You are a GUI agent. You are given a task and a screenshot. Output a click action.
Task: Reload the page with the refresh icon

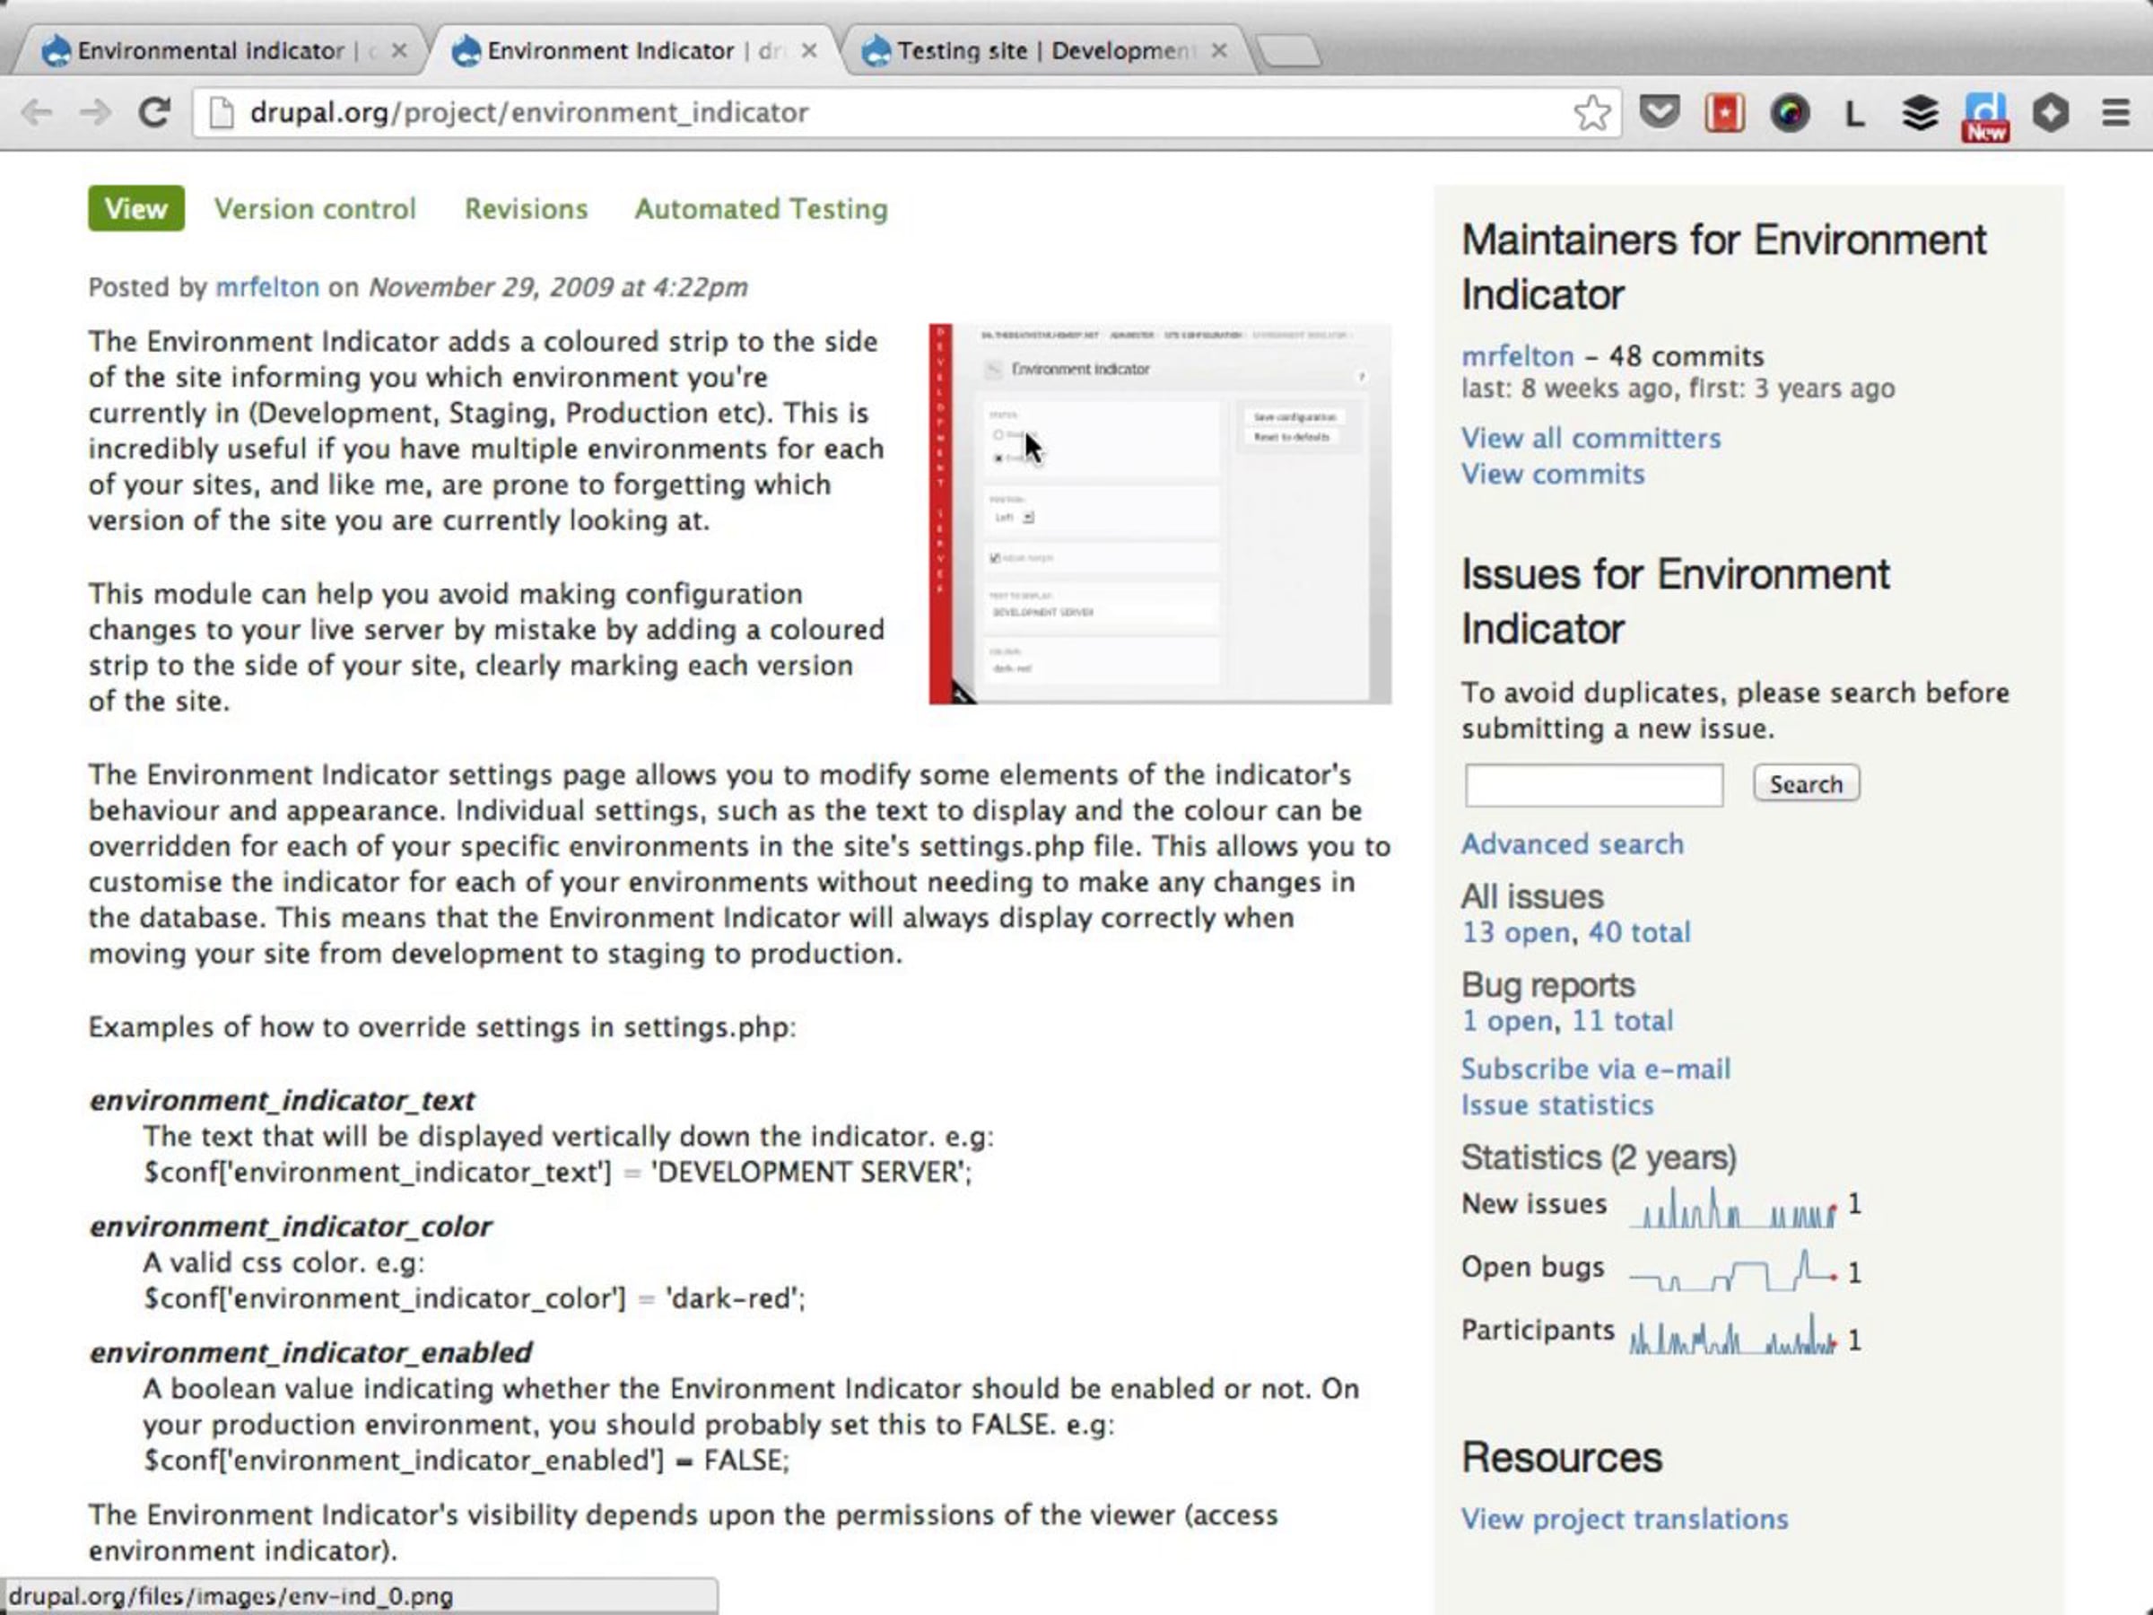(153, 113)
